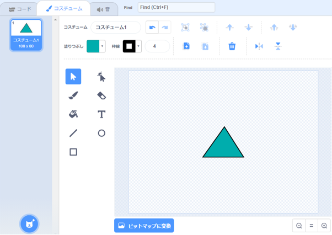Click the Group objects icon
Viewport: 332px width, 235px height.
185,28
